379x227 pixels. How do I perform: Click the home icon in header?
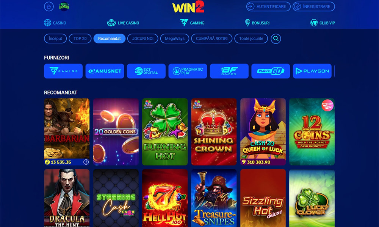coord(49,6)
